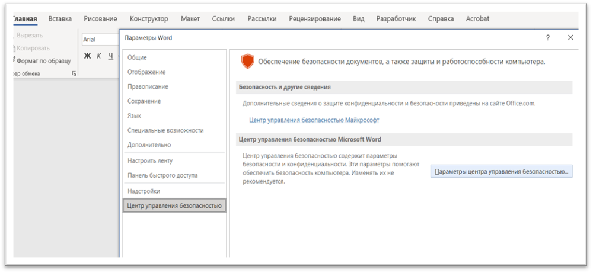Click Формат по образцу
The image size is (593, 273).
coord(42,61)
